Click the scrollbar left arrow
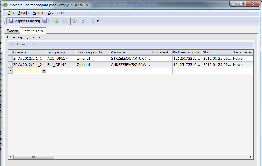 tap(10, 157)
